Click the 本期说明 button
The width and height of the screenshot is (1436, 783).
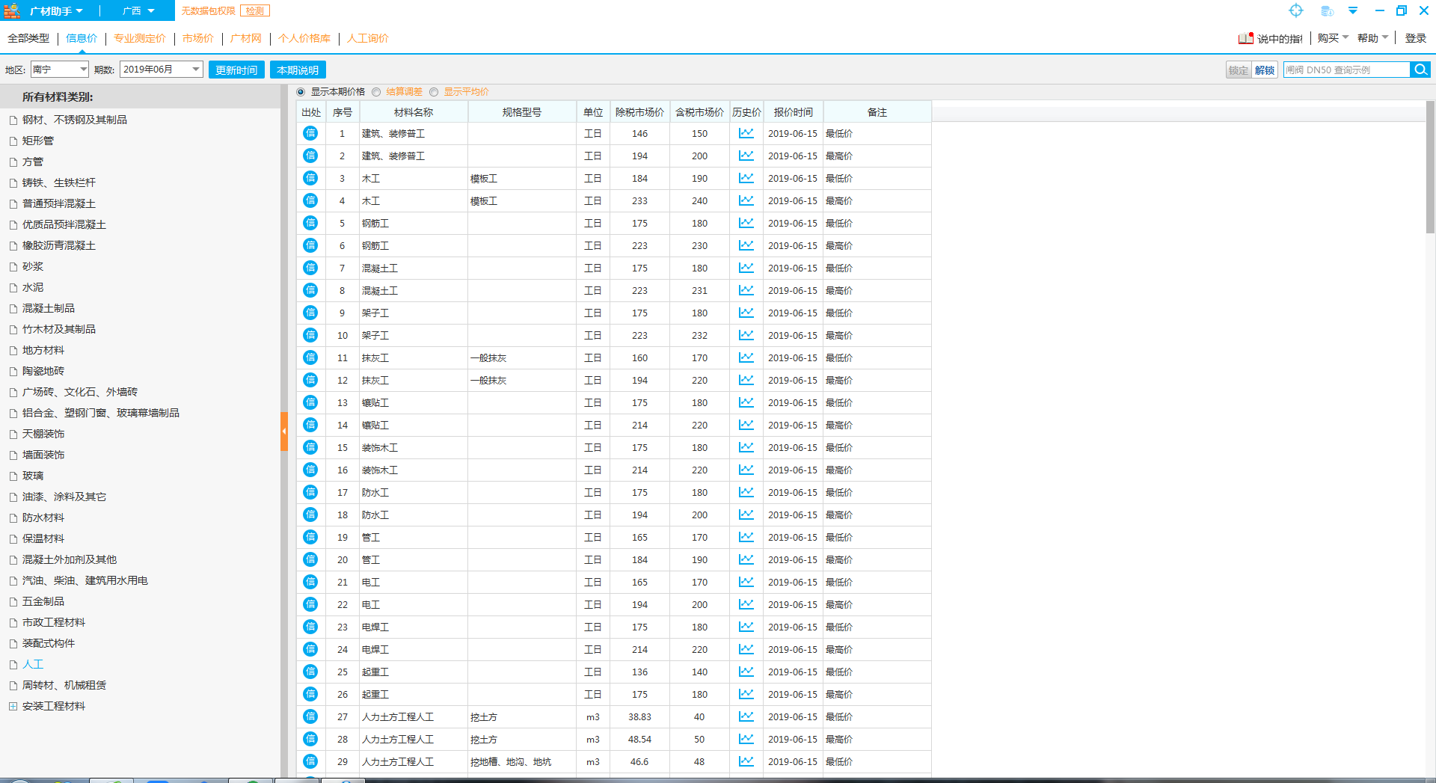pyautogui.click(x=298, y=70)
